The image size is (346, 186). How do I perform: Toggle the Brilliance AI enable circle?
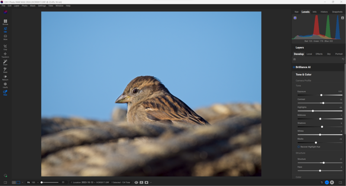point(294,67)
